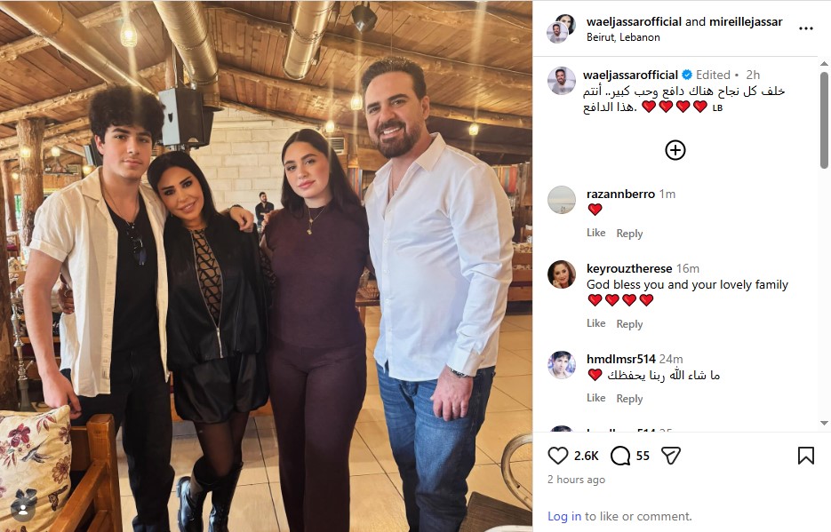This screenshot has width=831, height=532.
Task: Like razannberro's comment
Action: (595, 233)
